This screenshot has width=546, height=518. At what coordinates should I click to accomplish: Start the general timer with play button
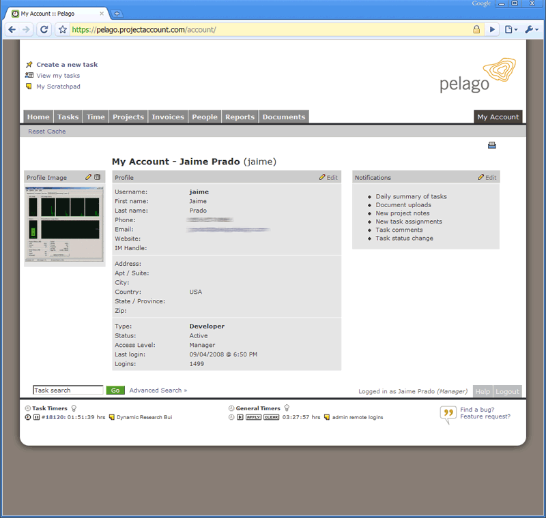point(240,417)
